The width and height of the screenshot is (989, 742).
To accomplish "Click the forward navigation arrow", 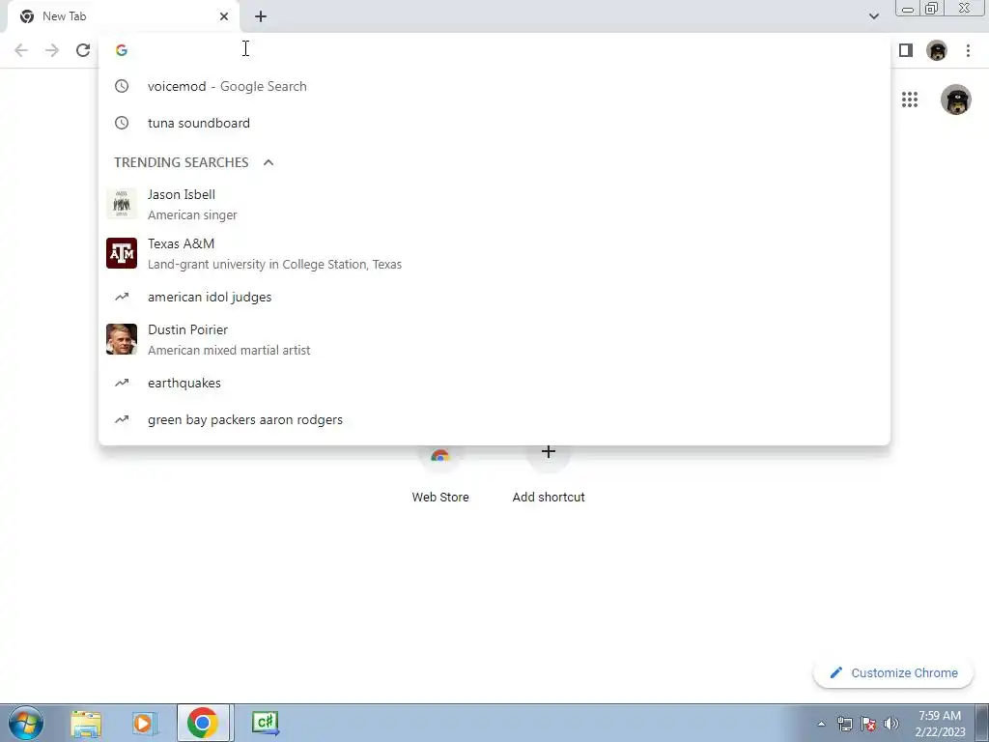I will (x=52, y=50).
